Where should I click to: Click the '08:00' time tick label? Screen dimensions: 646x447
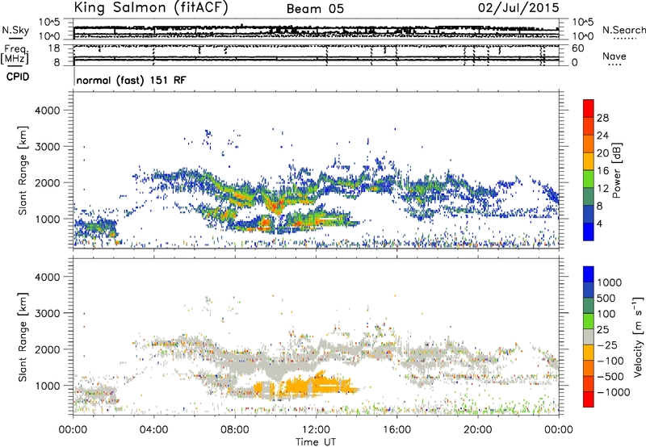235,430
